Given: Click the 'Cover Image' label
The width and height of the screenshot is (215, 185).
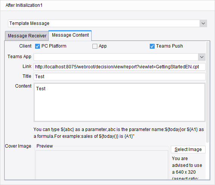Looking at the screenshot, I should 18,146.
